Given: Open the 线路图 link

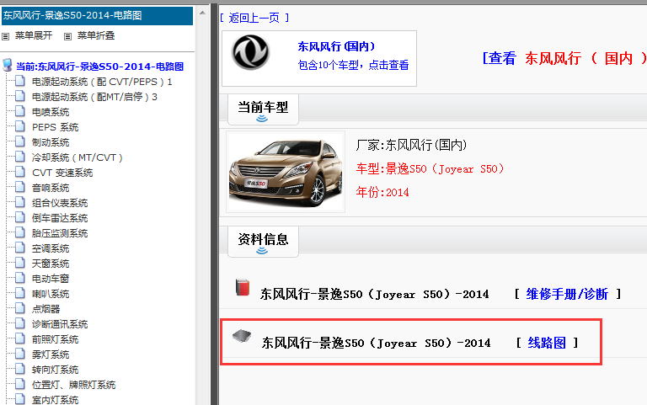Looking at the screenshot, I should click(547, 343).
